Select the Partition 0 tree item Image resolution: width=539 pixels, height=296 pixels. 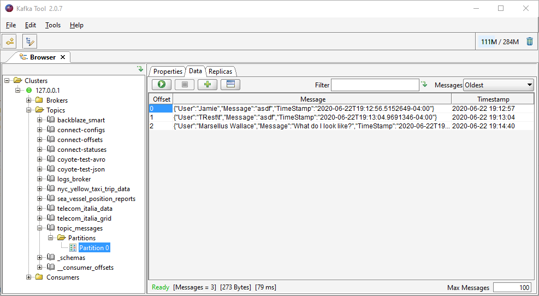(94, 248)
